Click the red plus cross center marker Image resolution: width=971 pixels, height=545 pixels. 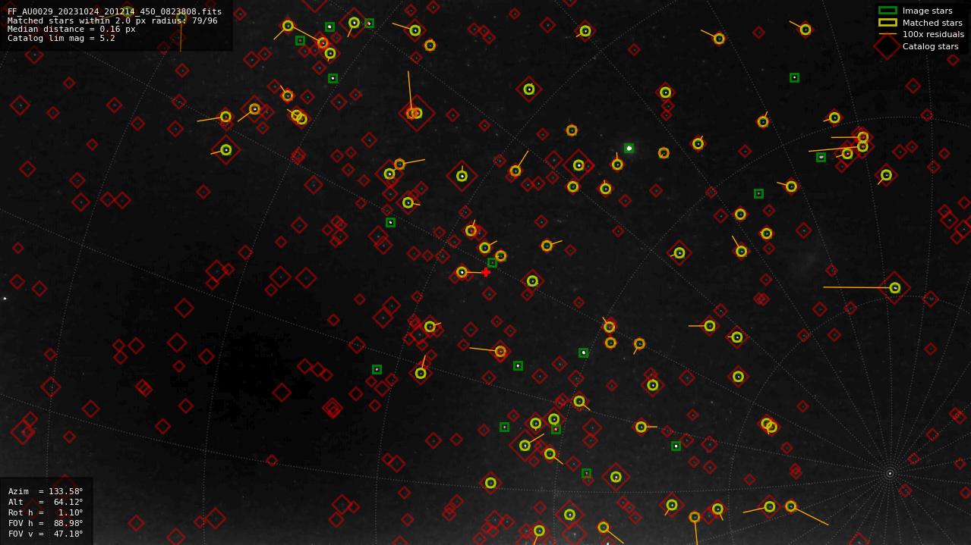(486, 272)
